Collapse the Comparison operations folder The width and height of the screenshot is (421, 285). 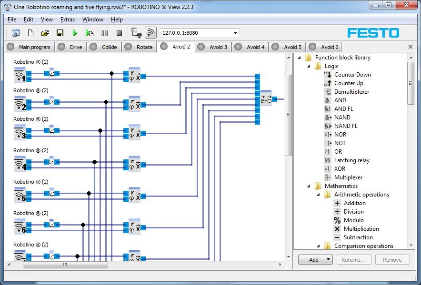click(x=318, y=246)
